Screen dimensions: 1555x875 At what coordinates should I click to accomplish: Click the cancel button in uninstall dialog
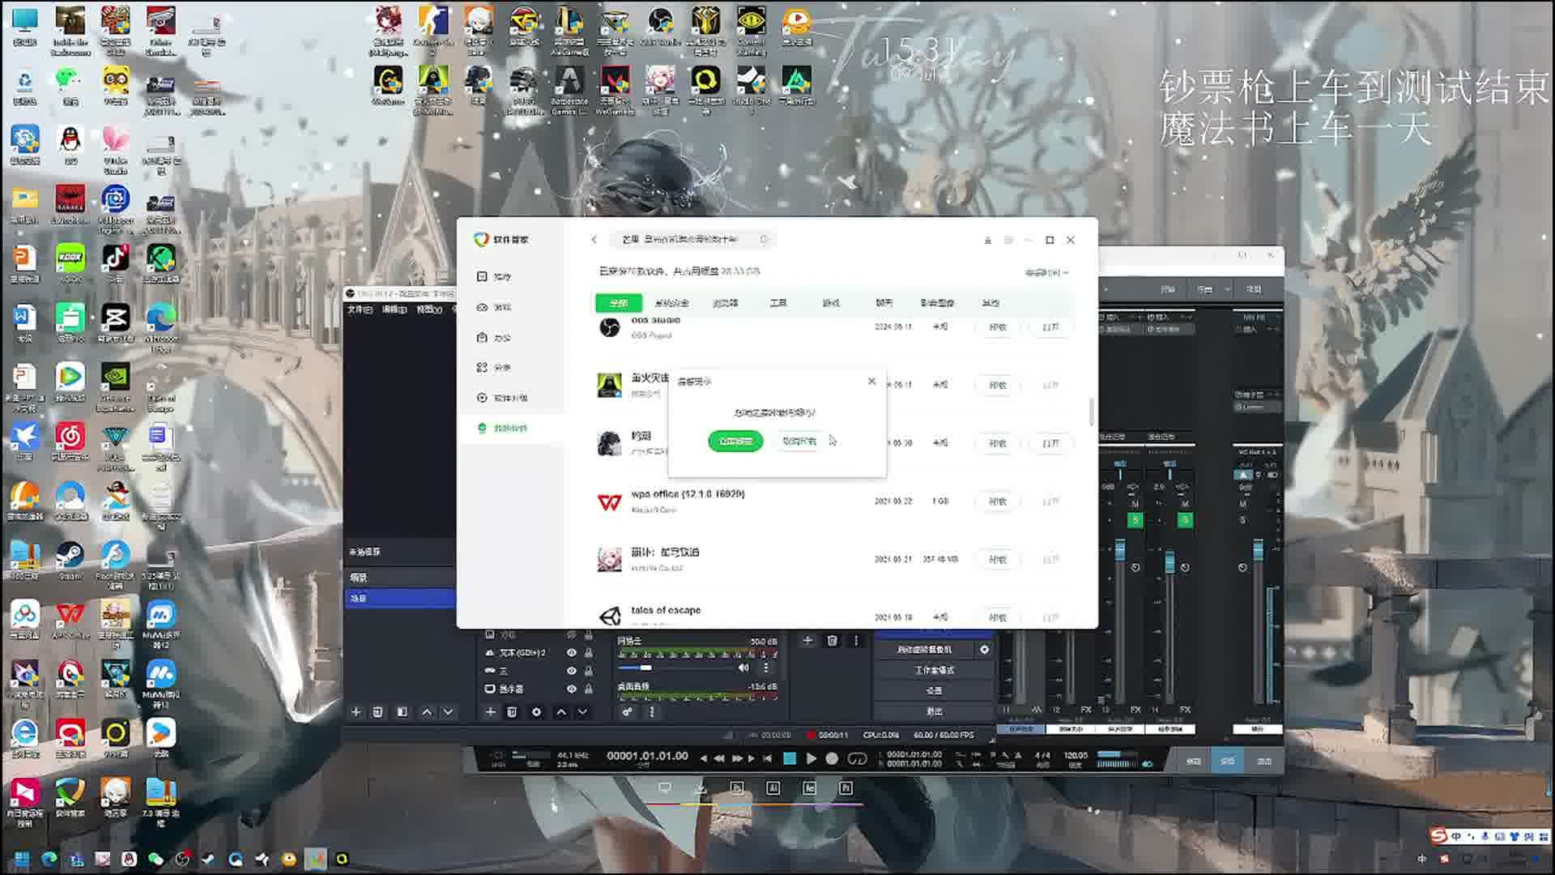coord(799,441)
